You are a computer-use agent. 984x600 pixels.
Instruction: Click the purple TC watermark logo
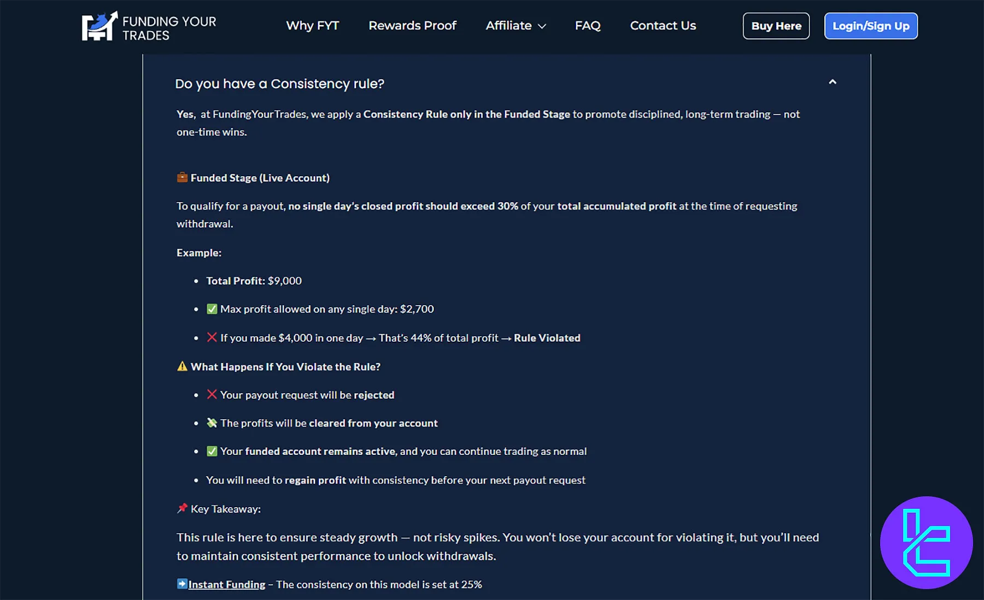(926, 542)
